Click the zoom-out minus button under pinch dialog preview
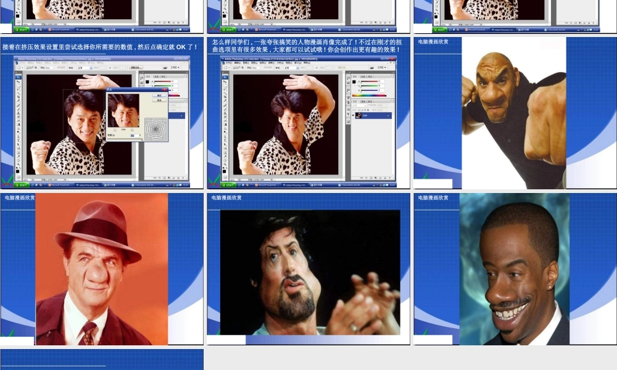 pyautogui.click(x=115, y=130)
